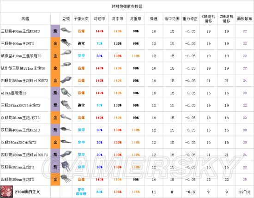Select the 试作型410mm三连装炮T0 turret image
The image size is (254, 198).
pyautogui.click(x=66, y=53)
